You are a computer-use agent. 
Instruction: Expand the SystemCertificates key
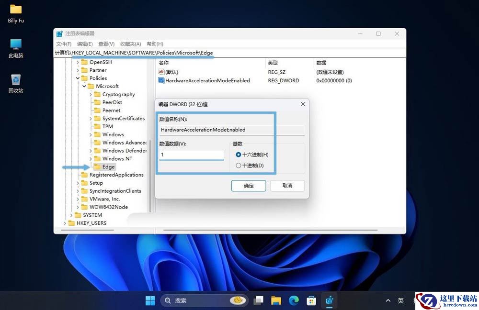click(91, 118)
